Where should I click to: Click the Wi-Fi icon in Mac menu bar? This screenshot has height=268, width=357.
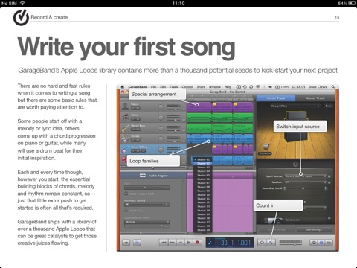click(258, 87)
